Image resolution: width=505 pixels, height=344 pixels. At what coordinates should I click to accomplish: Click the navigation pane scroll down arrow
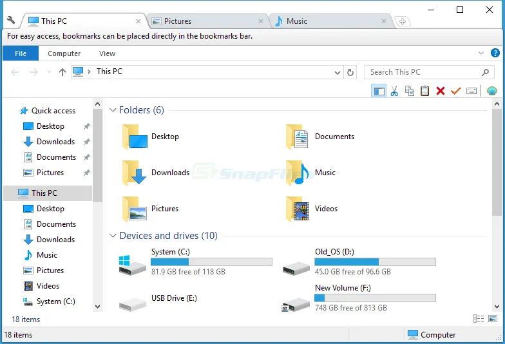[x=98, y=307]
